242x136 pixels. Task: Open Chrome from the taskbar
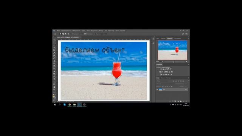(70, 105)
